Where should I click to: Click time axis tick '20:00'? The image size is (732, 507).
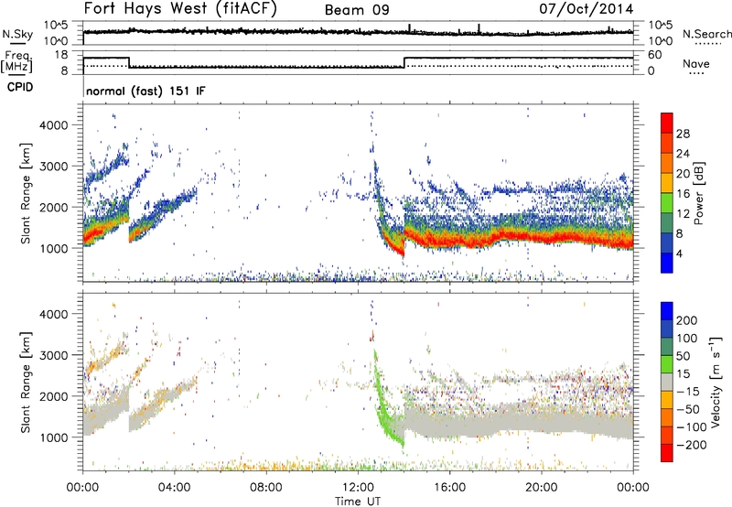pyautogui.click(x=542, y=488)
